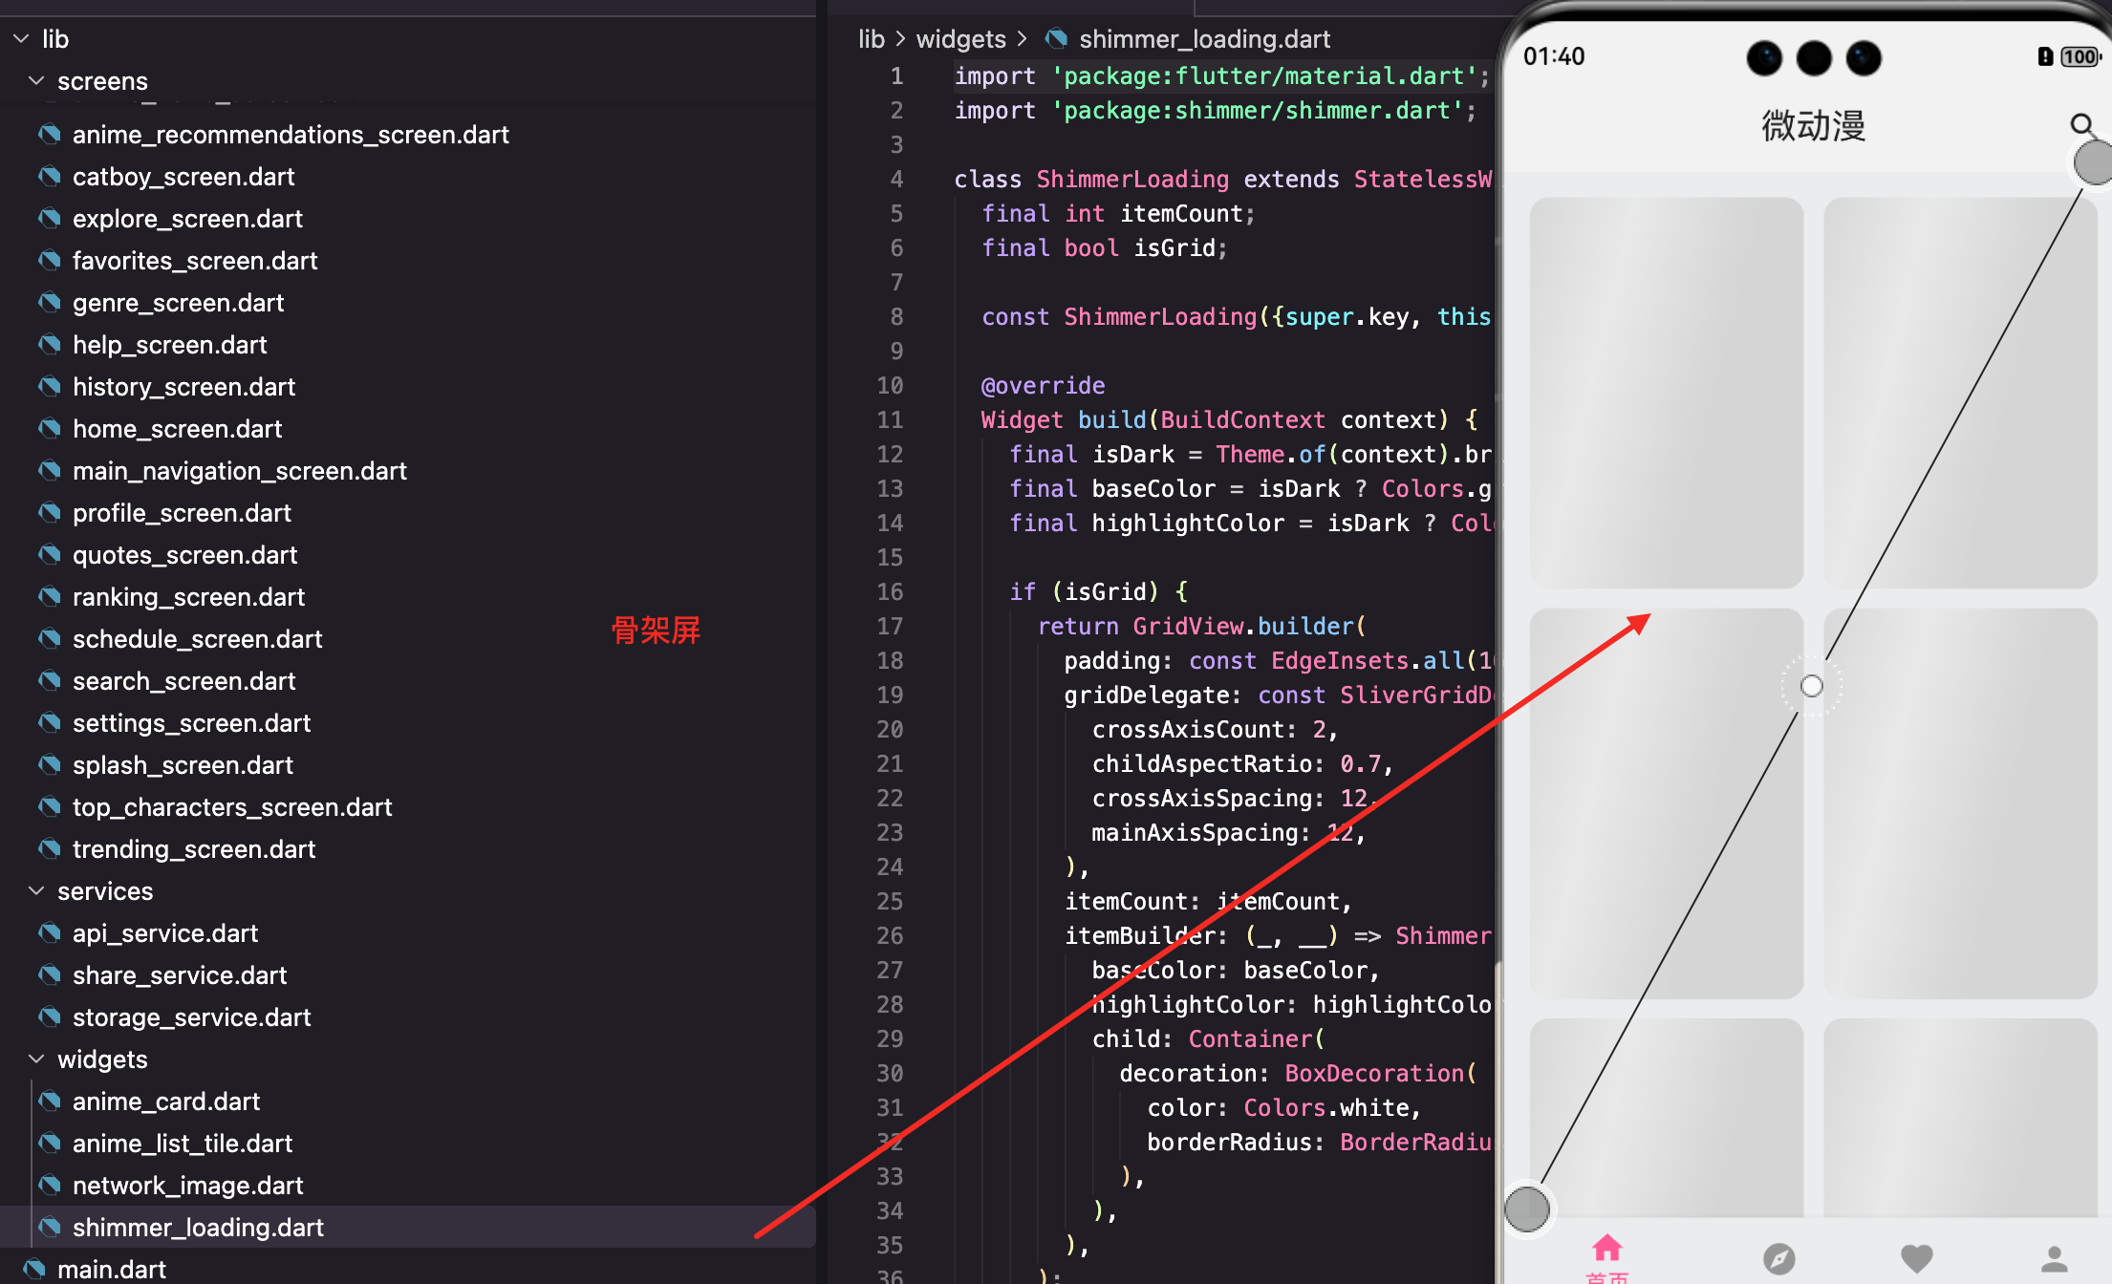Viewport: 2112px width, 1284px height.
Task: Click the lib breadcrumb segment
Action: tap(871, 39)
